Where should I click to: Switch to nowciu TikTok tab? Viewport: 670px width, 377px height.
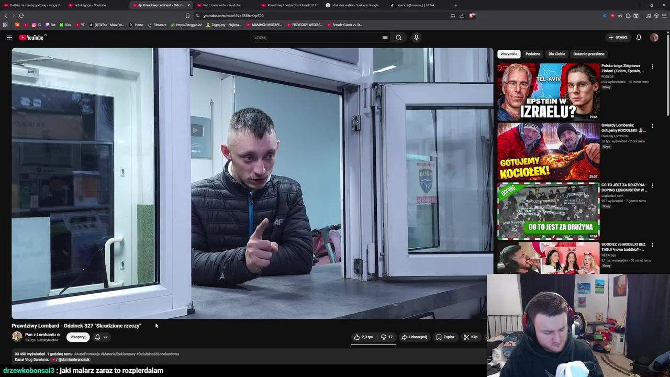[417, 5]
